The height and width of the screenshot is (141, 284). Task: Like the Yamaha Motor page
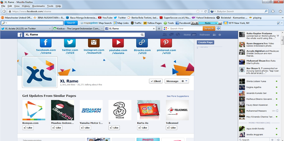click(x=85, y=128)
